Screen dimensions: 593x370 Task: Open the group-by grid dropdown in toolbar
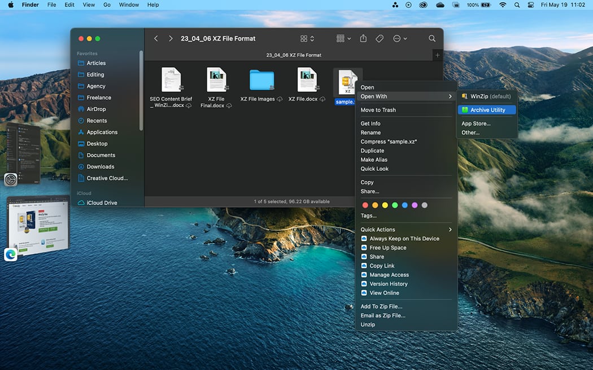click(343, 38)
